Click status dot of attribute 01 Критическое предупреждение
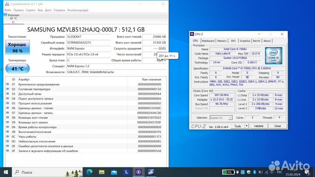 pyautogui.click(x=7, y=84)
